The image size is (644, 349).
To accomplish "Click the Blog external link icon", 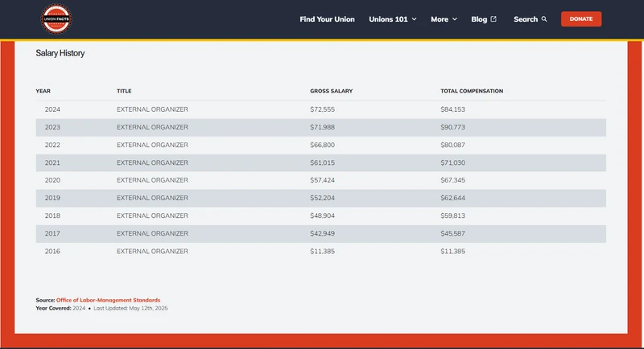I will [x=493, y=19].
